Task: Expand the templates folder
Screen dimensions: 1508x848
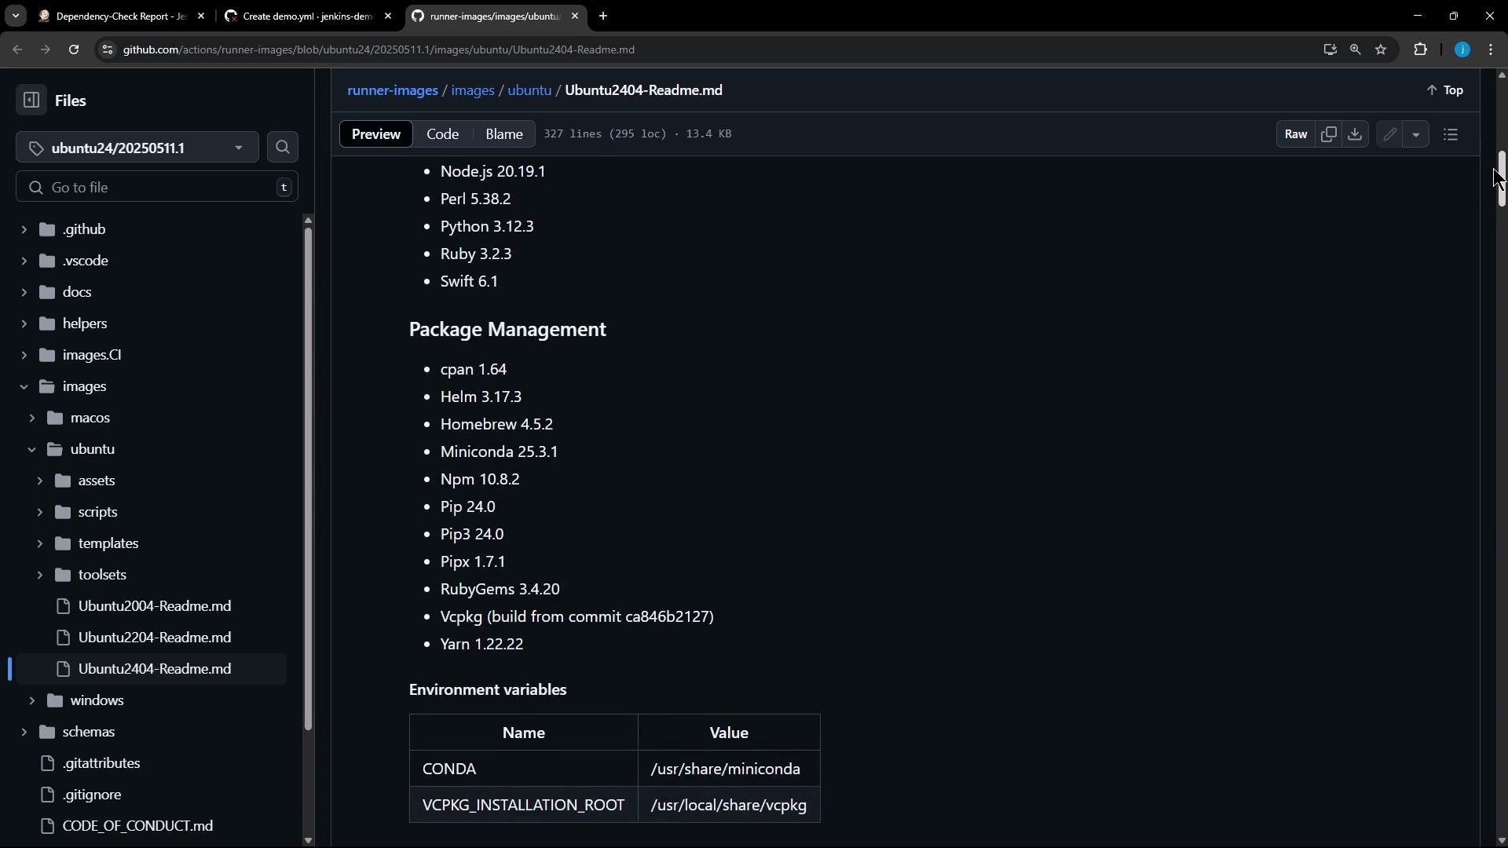Action: click(39, 543)
